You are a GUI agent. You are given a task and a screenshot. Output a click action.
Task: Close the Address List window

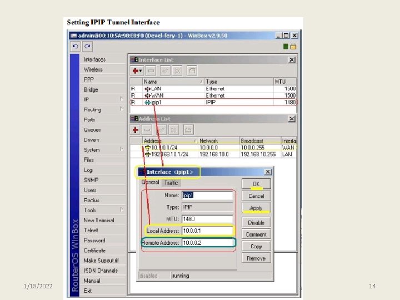pos(292,119)
